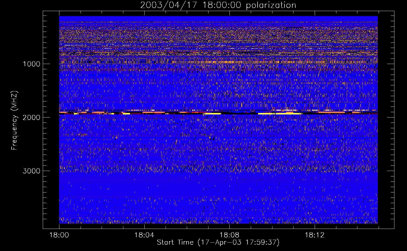Screen dimensions: 407x251
Task: Click the "18:08" time tick label
Action: (229, 235)
